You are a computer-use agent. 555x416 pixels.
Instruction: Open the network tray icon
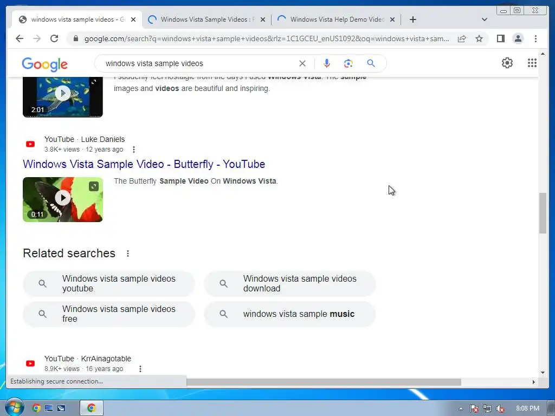click(x=487, y=408)
